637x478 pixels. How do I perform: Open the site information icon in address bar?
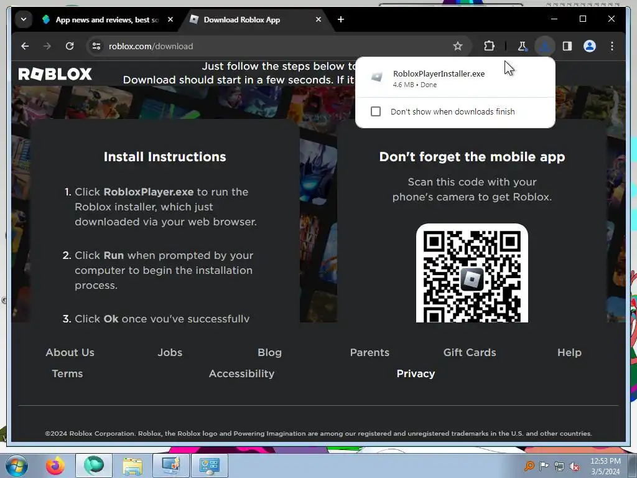pos(96,46)
